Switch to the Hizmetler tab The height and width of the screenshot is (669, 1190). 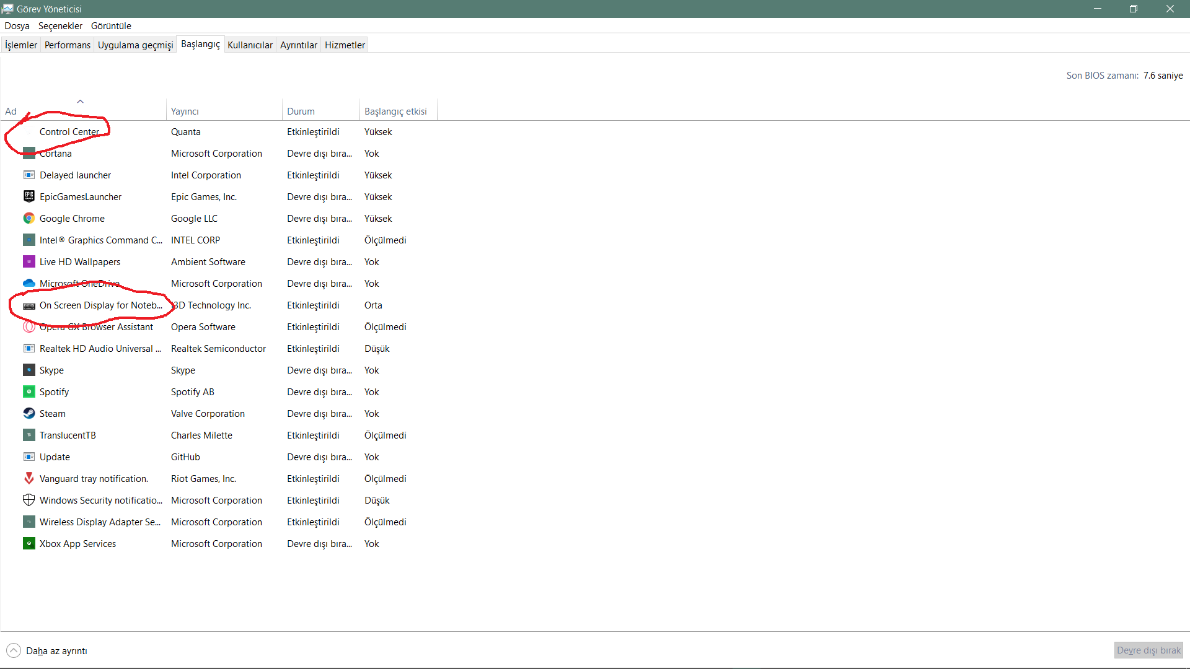(x=345, y=45)
